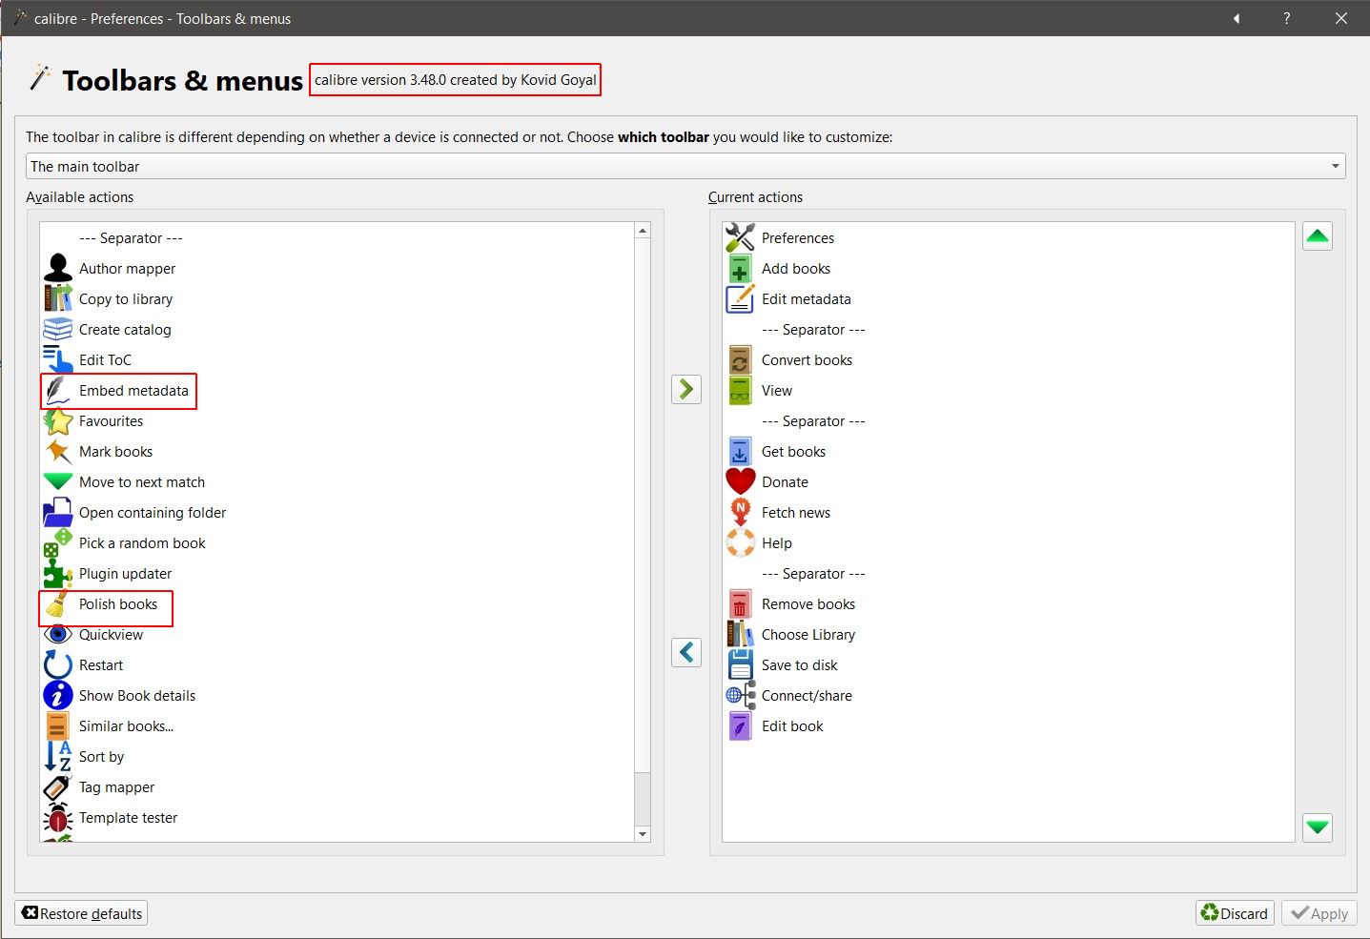Select the Favourites star icon
Image resolution: width=1370 pixels, height=939 pixels.
tap(58, 421)
